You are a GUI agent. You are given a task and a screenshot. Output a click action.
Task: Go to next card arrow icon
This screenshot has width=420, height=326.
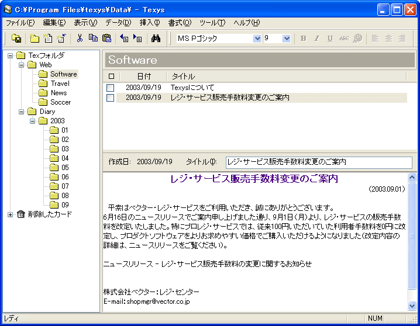137,38
